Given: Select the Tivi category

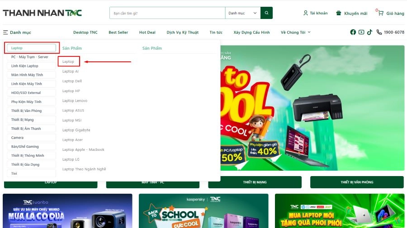Looking at the screenshot, I should tap(31, 173).
